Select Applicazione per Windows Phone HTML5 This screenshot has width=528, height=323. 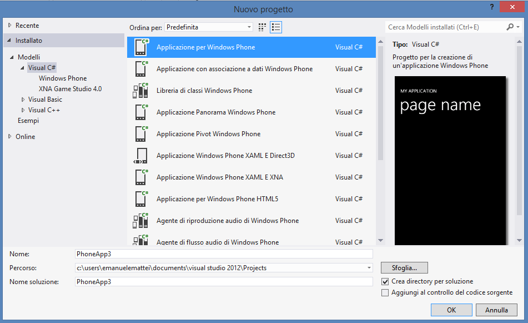point(251,199)
